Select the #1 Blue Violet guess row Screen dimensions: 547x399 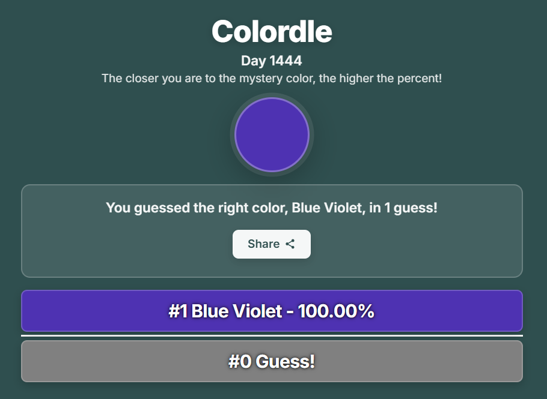coord(272,311)
